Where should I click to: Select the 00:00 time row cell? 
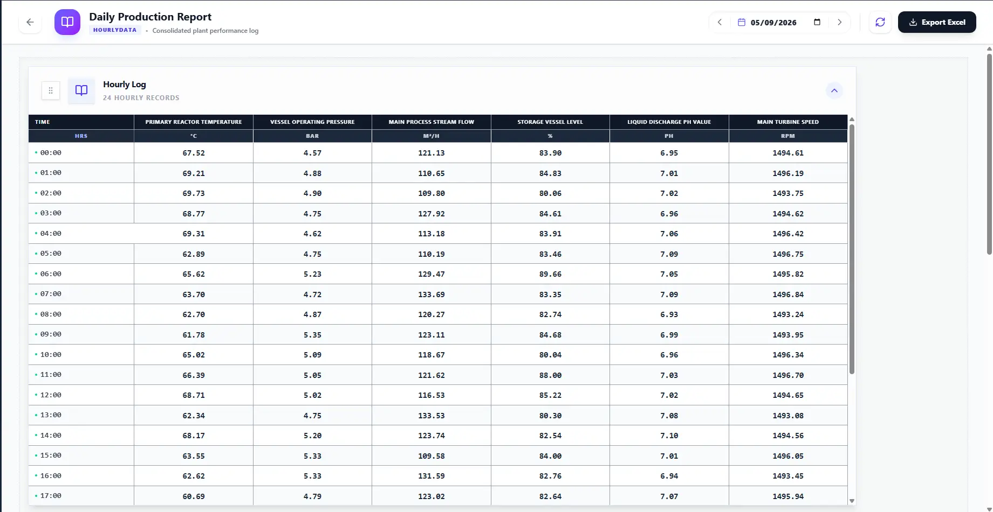coord(81,153)
